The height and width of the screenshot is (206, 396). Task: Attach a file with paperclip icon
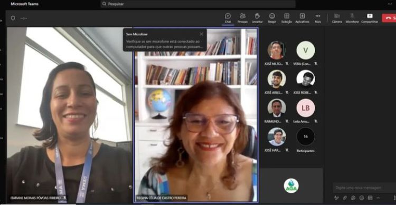345,198
